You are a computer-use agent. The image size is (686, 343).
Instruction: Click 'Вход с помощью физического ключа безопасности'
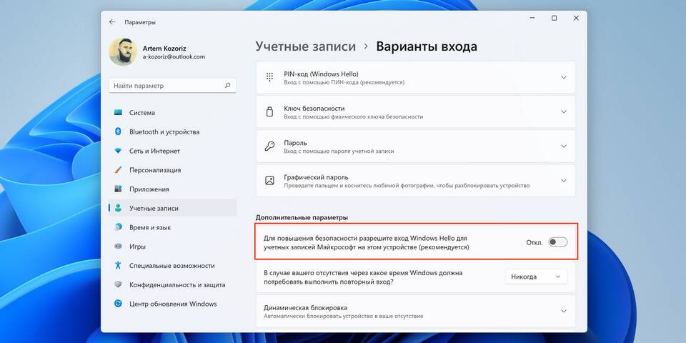pos(353,116)
